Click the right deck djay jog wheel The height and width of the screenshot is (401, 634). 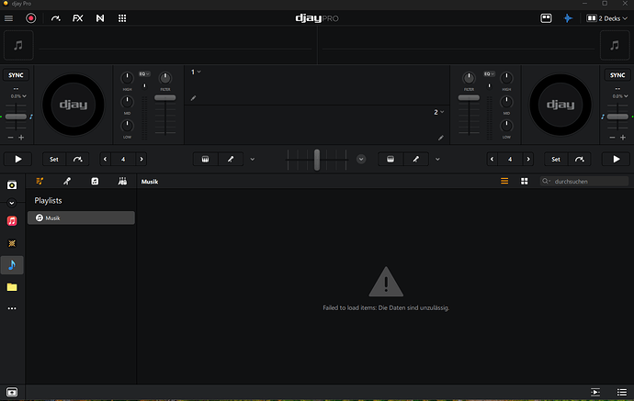pyautogui.click(x=560, y=105)
